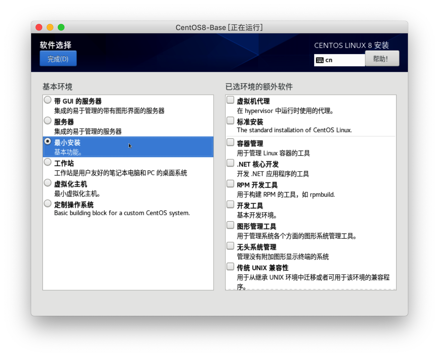
Task: Click the keyboard layout icon beside cn
Action: pos(320,60)
